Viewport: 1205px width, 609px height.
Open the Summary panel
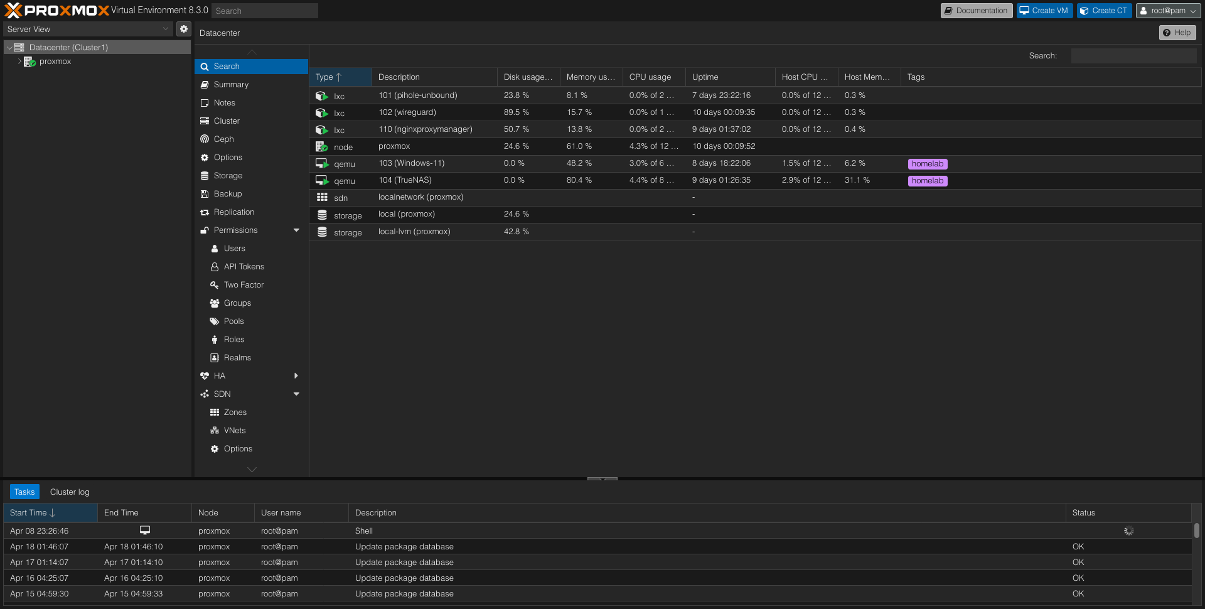click(x=251, y=84)
